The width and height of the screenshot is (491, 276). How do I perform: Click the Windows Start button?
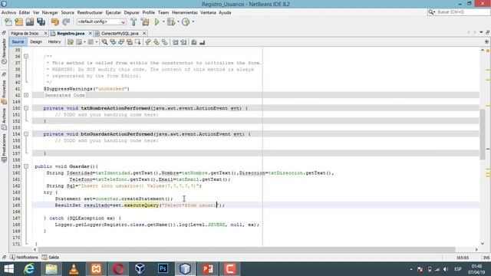click(x=8, y=269)
